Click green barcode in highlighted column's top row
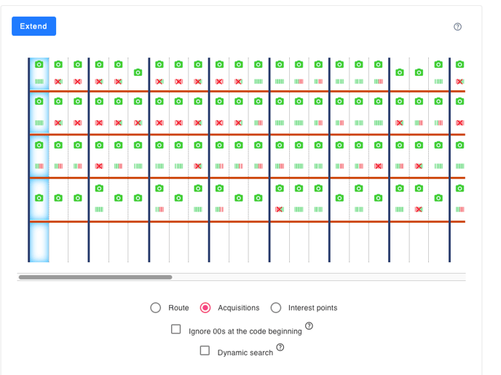This screenshot has height=375, width=501. coord(39,82)
